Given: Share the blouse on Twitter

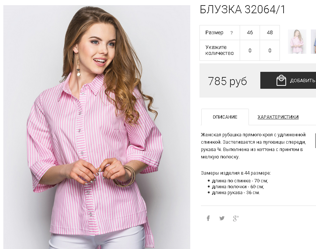Looking at the screenshot, I should pos(222,218).
